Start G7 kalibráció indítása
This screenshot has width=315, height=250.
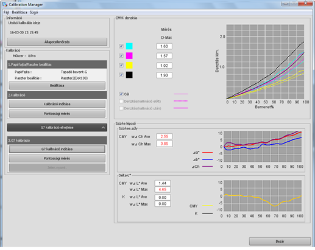tap(57, 149)
